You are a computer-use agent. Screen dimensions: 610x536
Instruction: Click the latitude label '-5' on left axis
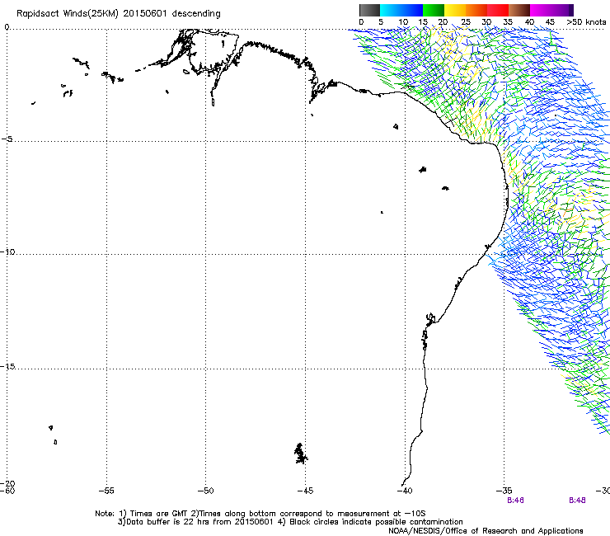point(7,139)
